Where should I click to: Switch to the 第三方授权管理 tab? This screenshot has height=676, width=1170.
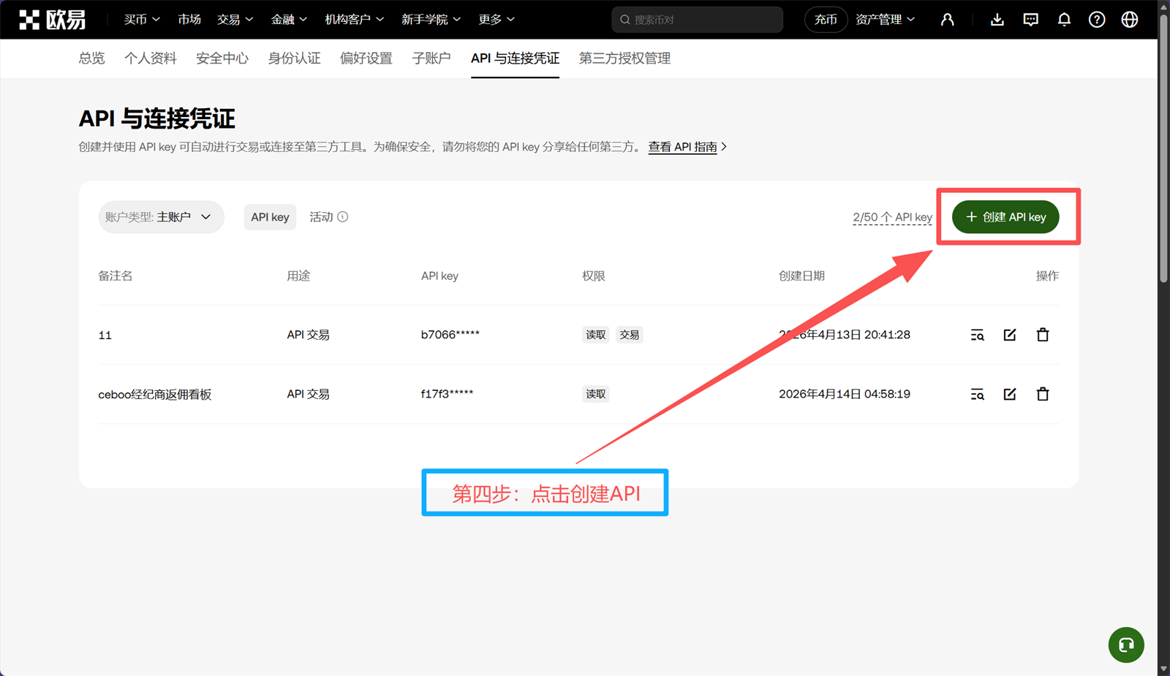click(x=624, y=58)
